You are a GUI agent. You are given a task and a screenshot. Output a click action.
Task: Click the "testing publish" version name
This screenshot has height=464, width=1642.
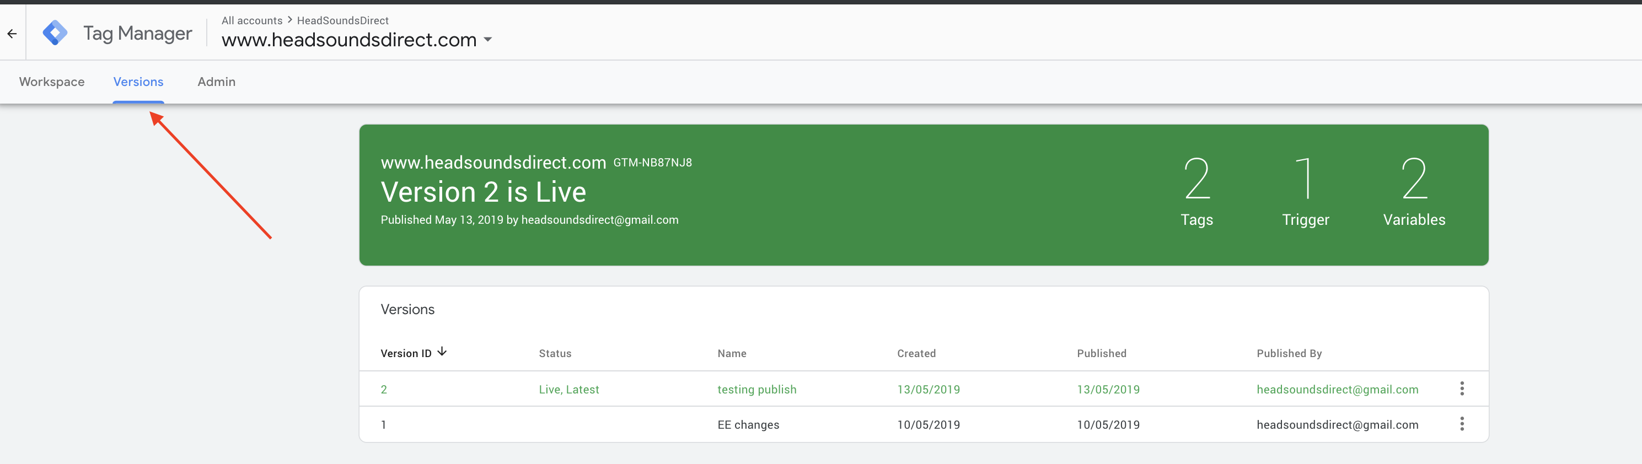[756, 390]
